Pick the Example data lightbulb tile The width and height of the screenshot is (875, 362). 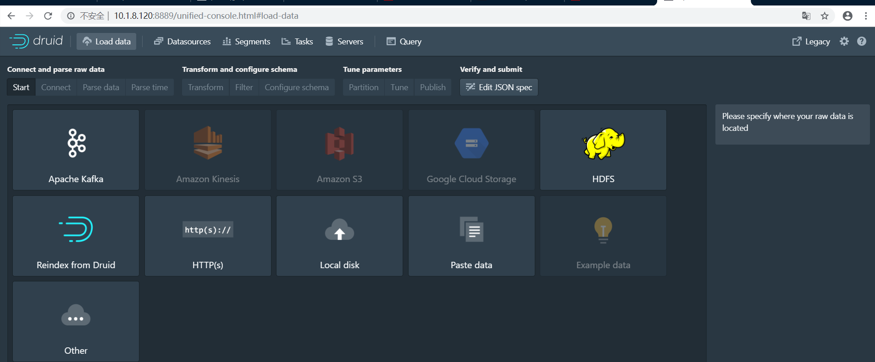(x=603, y=236)
